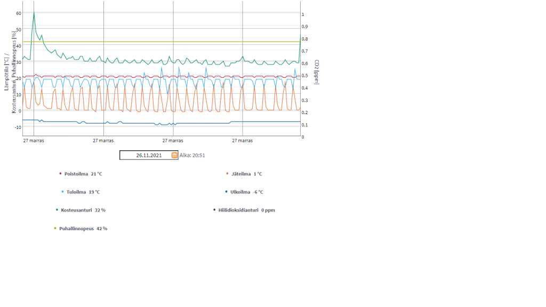Click the first 27 marras x-axis label
The height and width of the screenshot is (307, 546).
[x=34, y=141]
